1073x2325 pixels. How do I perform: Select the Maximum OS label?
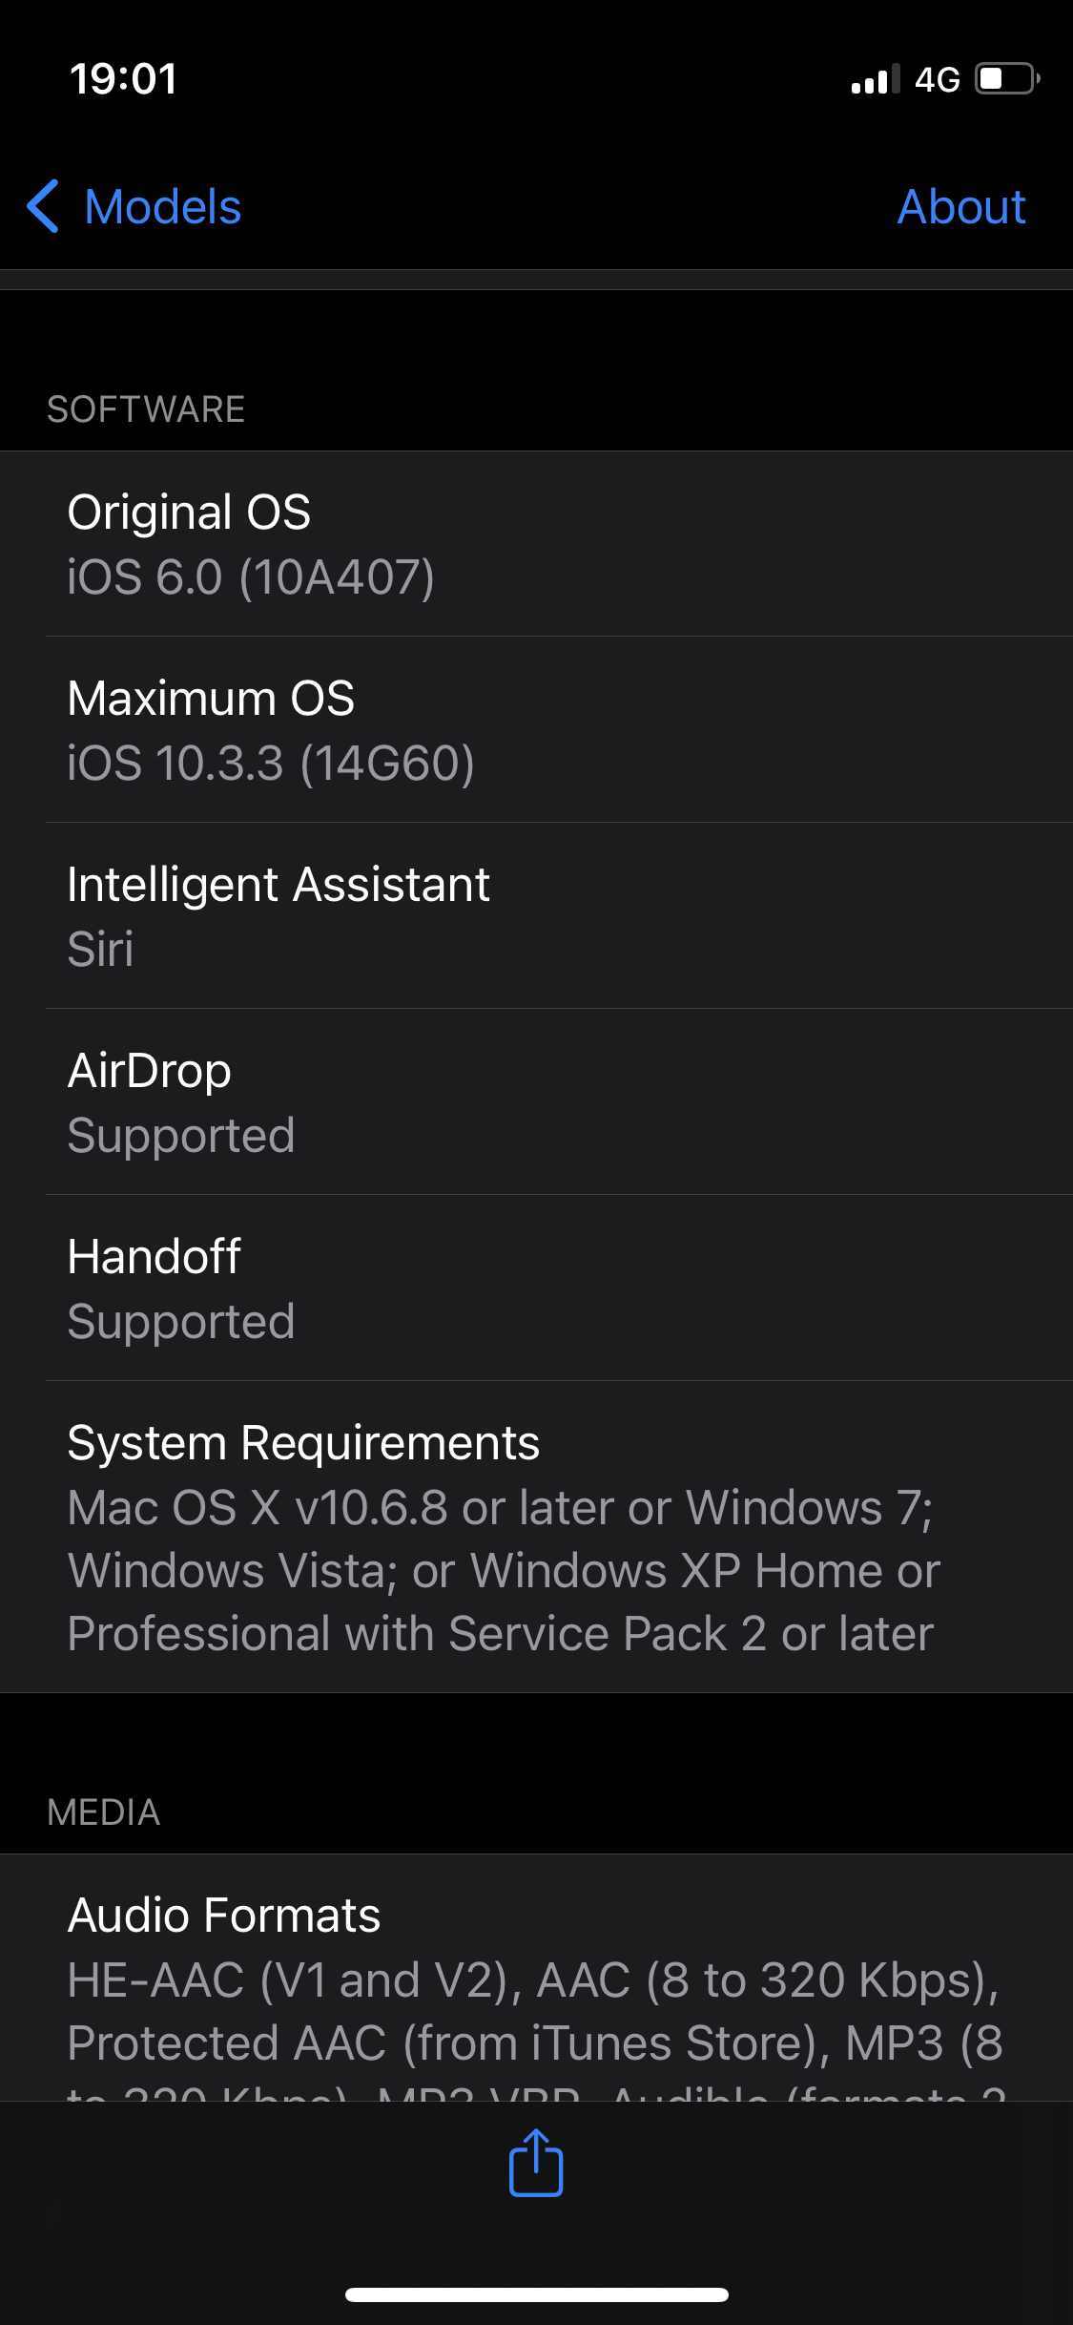pos(211,699)
